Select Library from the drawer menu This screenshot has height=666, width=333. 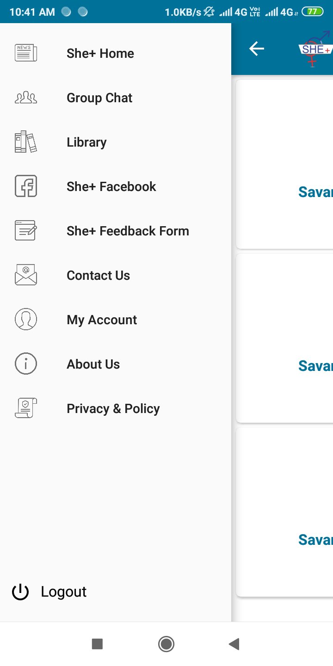pyautogui.click(x=116, y=142)
